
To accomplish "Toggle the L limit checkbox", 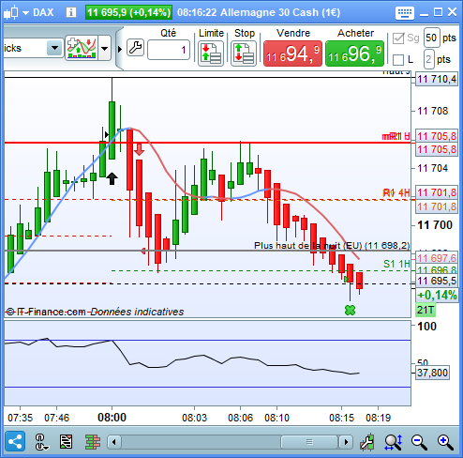I will tap(398, 60).
